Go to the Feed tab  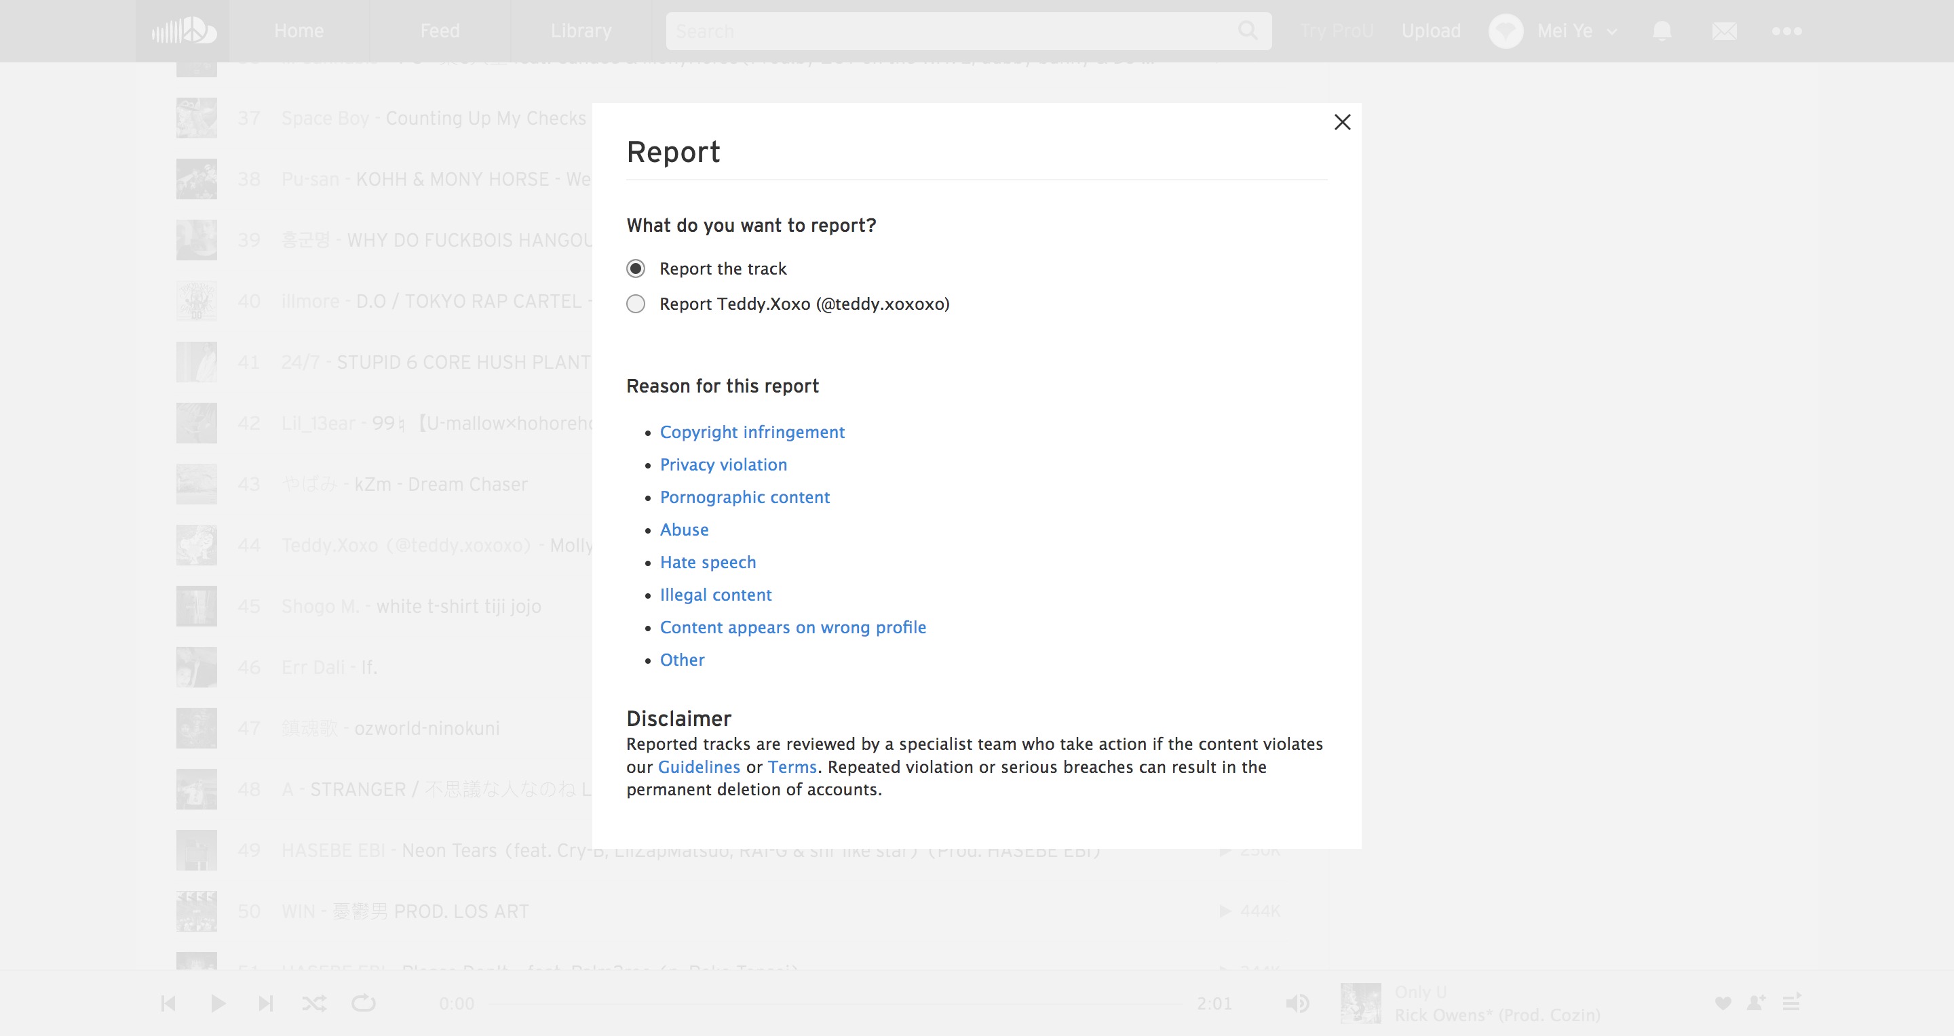pos(440,31)
